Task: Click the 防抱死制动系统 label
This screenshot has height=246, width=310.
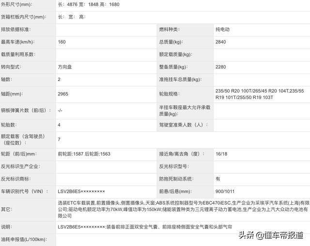Action: pyautogui.click(x=176, y=179)
